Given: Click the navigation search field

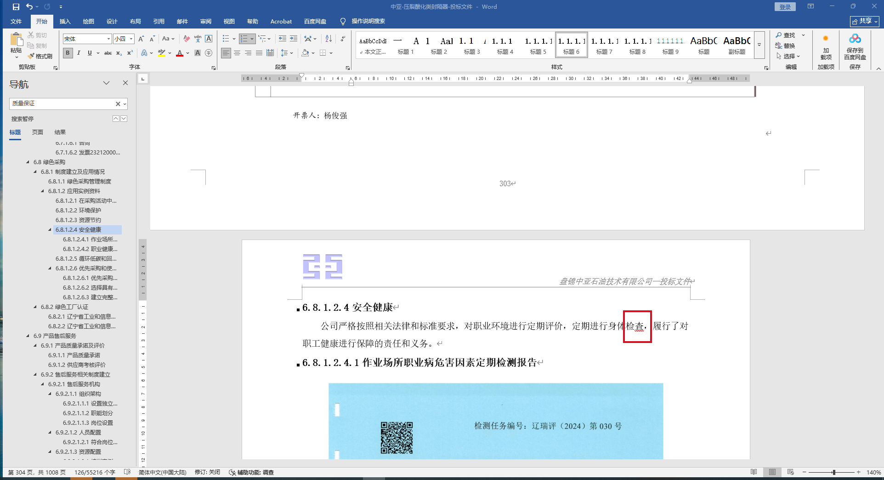Looking at the screenshot, I should (62, 104).
